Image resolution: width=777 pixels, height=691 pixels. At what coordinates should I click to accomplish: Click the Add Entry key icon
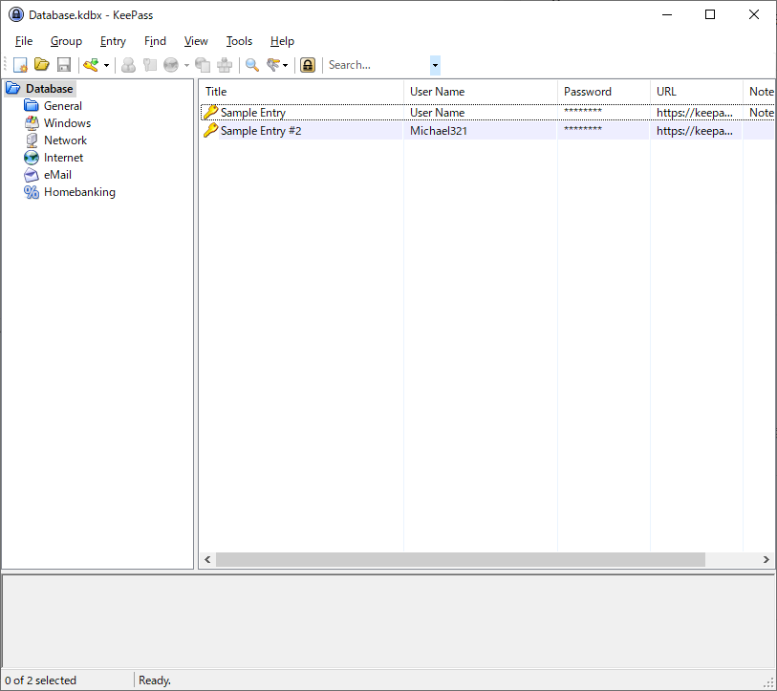(91, 65)
